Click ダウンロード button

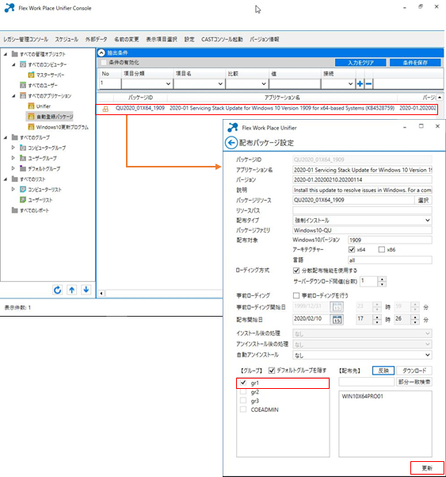(414, 371)
